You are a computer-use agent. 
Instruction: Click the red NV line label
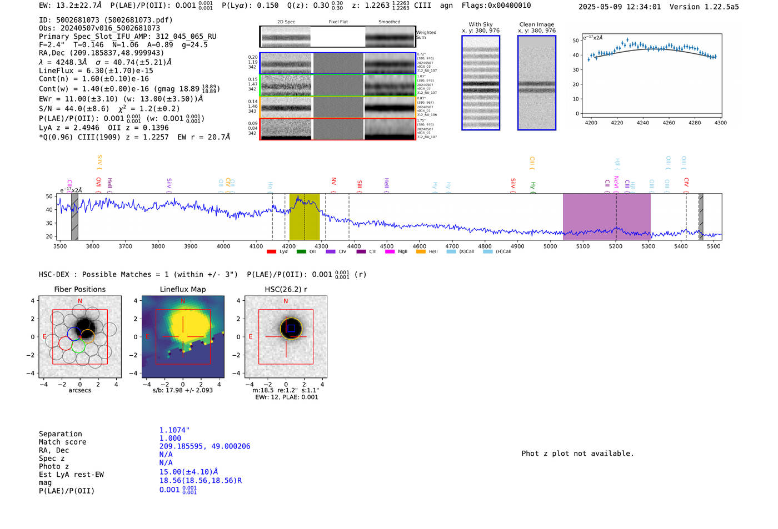click(x=333, y=182)
